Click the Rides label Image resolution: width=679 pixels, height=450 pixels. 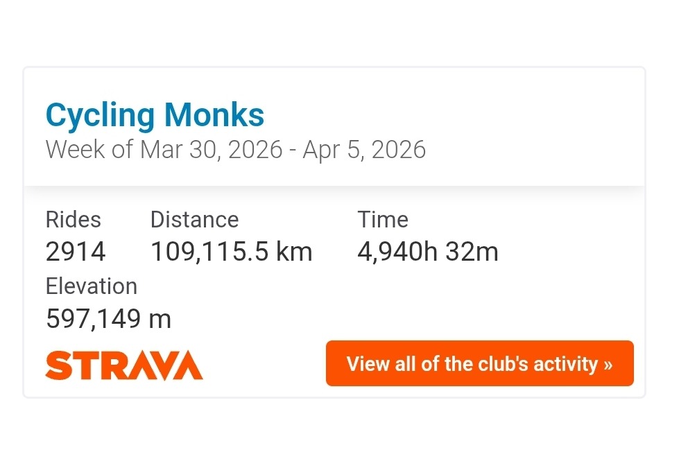73,220
